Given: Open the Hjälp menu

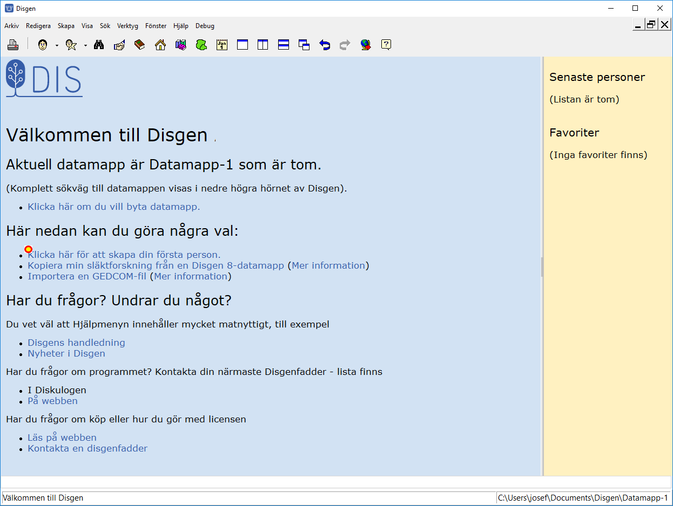Looking at the screenshot, I should click(181, 26).
